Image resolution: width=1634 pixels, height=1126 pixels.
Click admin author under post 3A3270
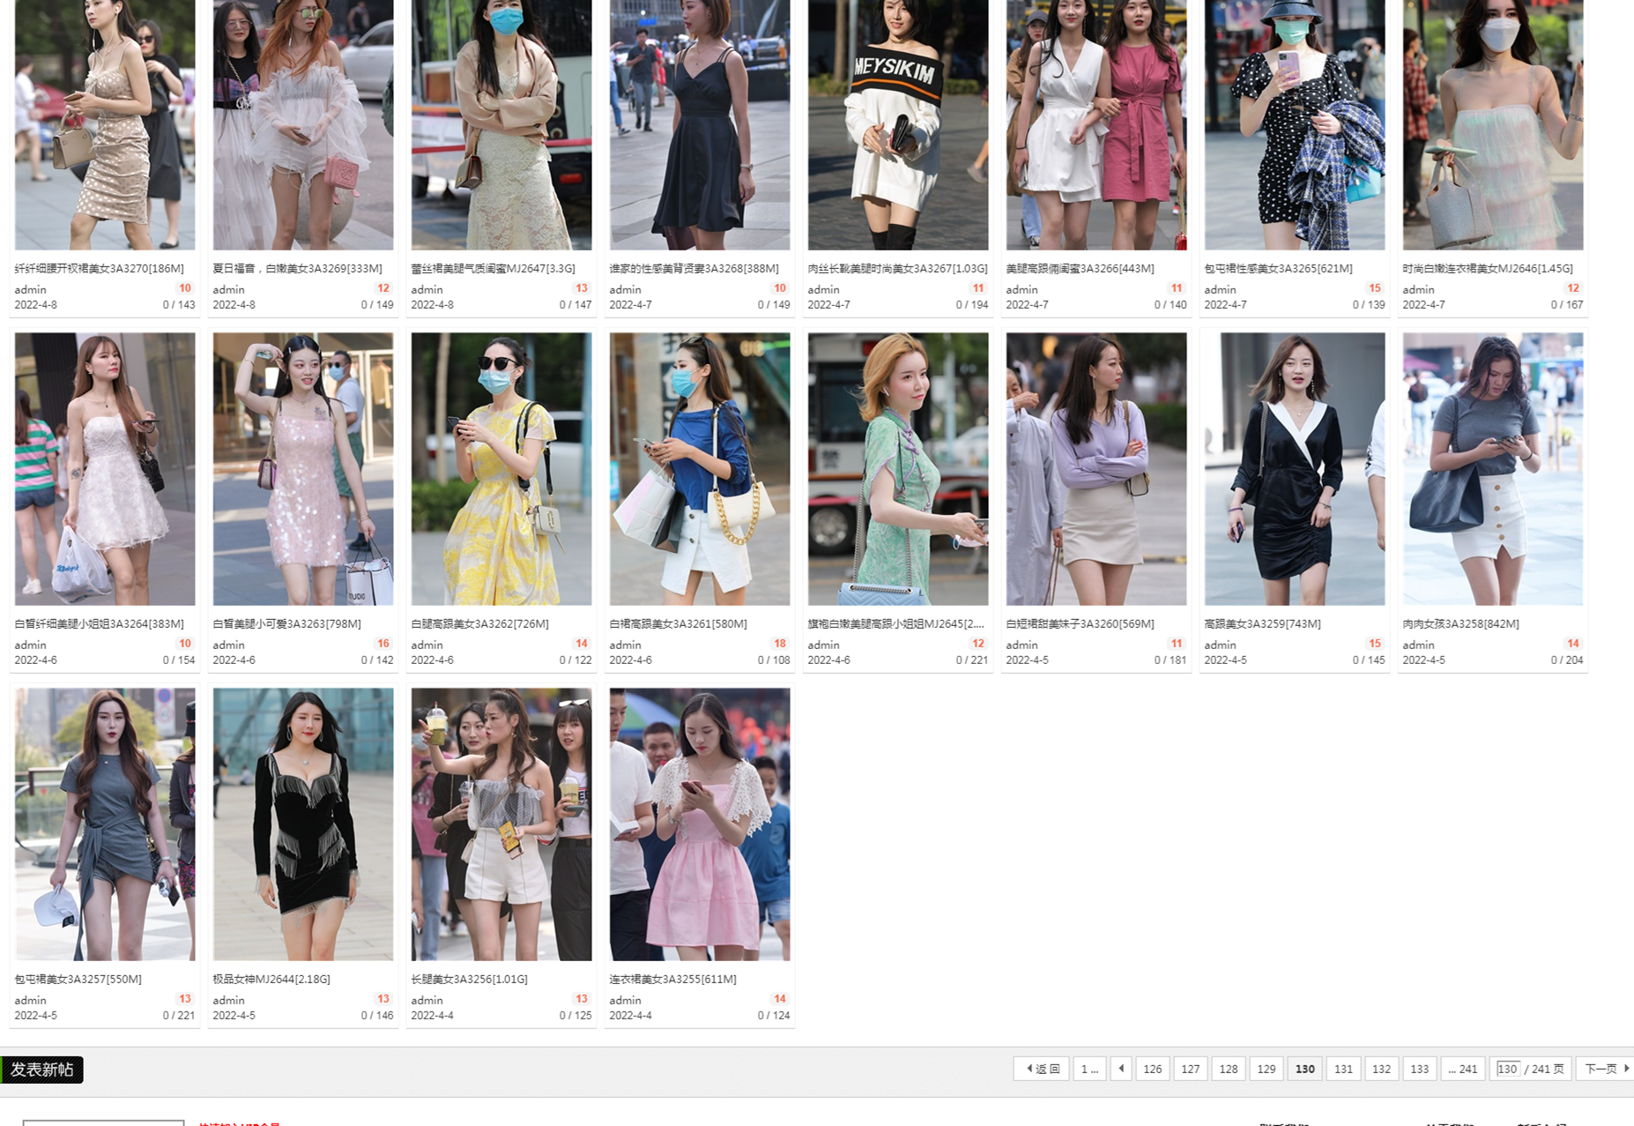[30, 289]
